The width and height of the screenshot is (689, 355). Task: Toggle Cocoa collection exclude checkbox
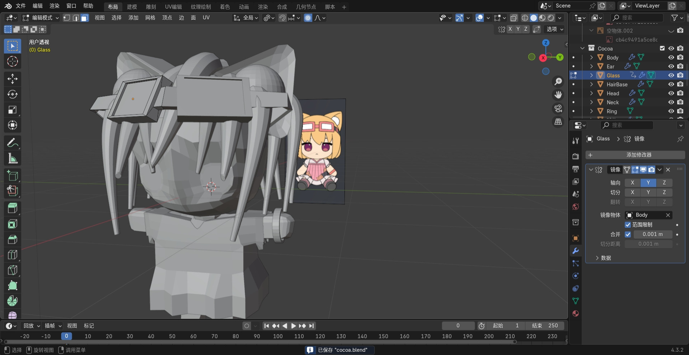point(662,48)
